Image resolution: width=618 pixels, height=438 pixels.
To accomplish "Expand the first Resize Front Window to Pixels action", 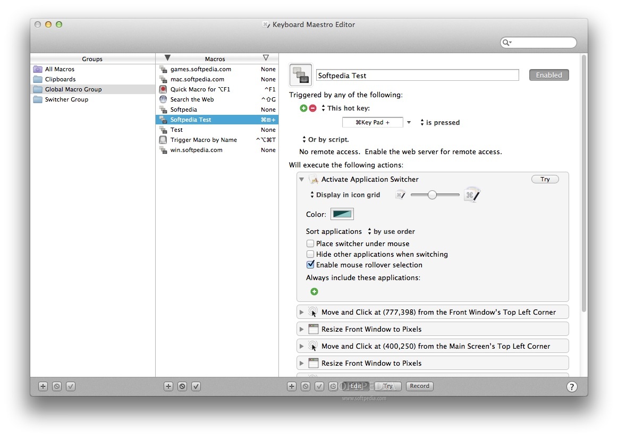I will point(302,328).
